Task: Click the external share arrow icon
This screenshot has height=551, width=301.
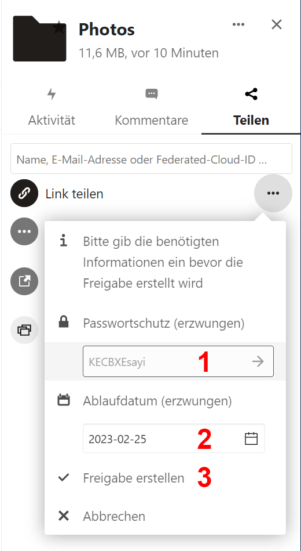Action: [x=24, y=281]
